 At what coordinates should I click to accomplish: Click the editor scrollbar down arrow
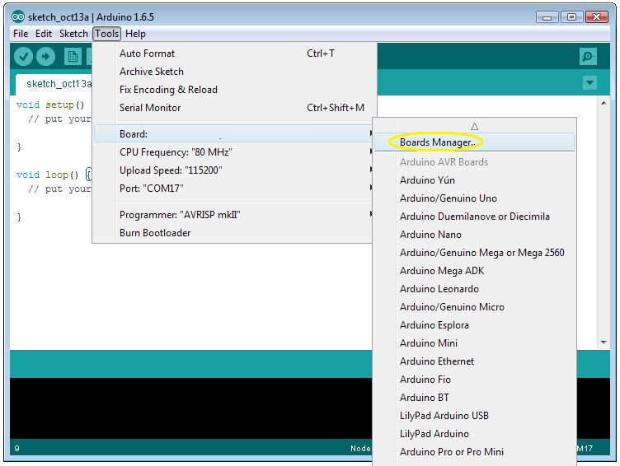point(604,342)
